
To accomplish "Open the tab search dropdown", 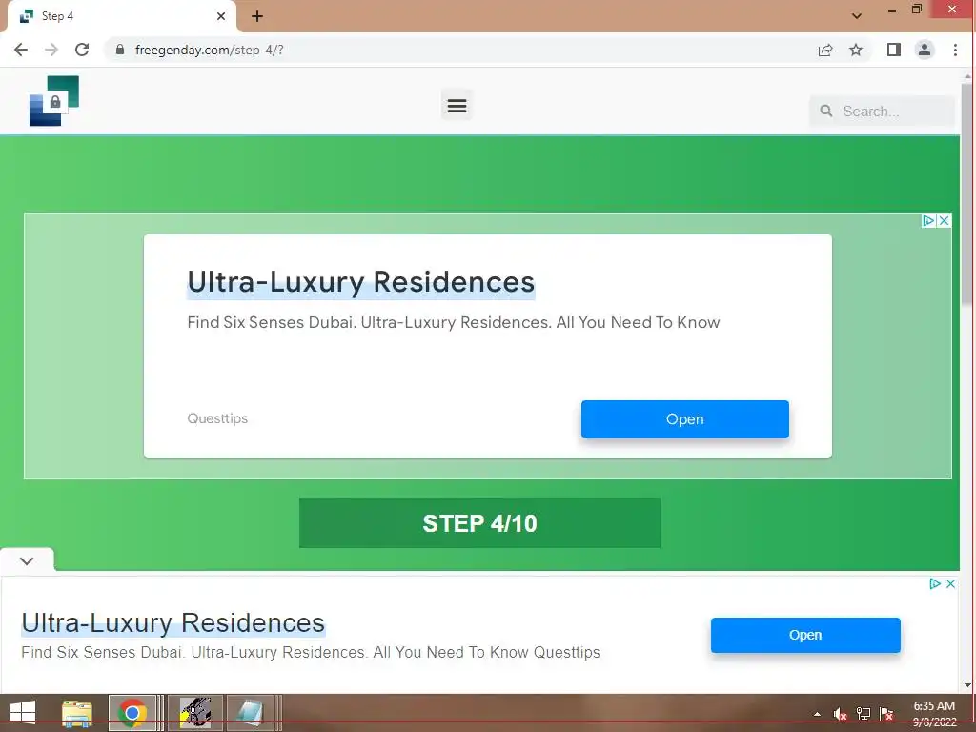I will click(857, 16).
